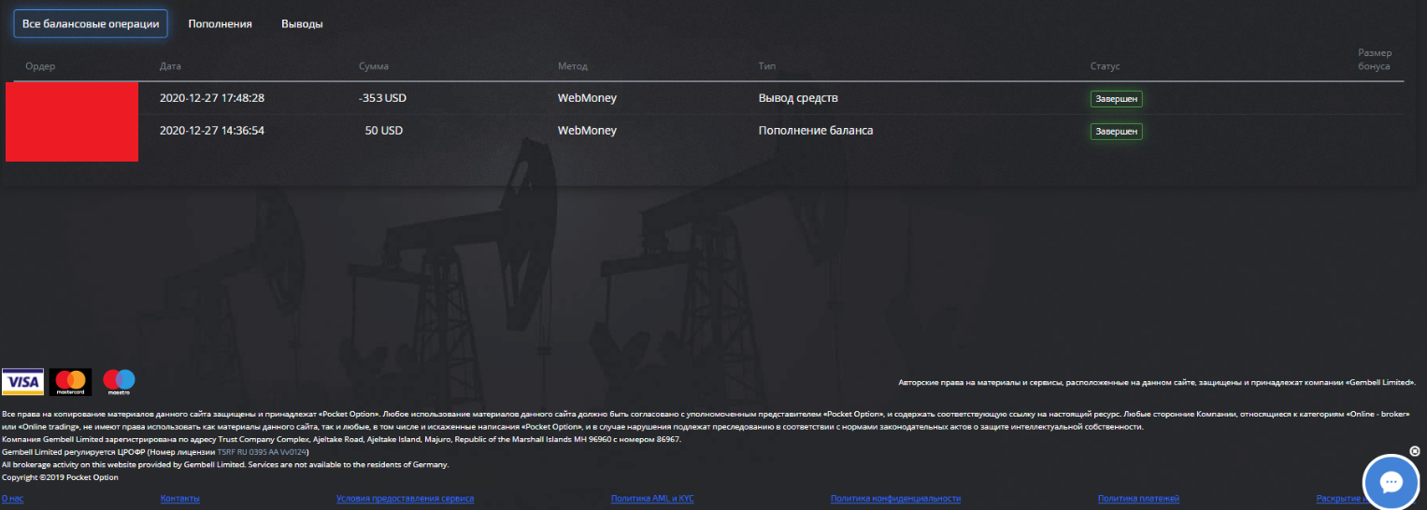Dismiss the chat widget with small X

click(1414, 451)
